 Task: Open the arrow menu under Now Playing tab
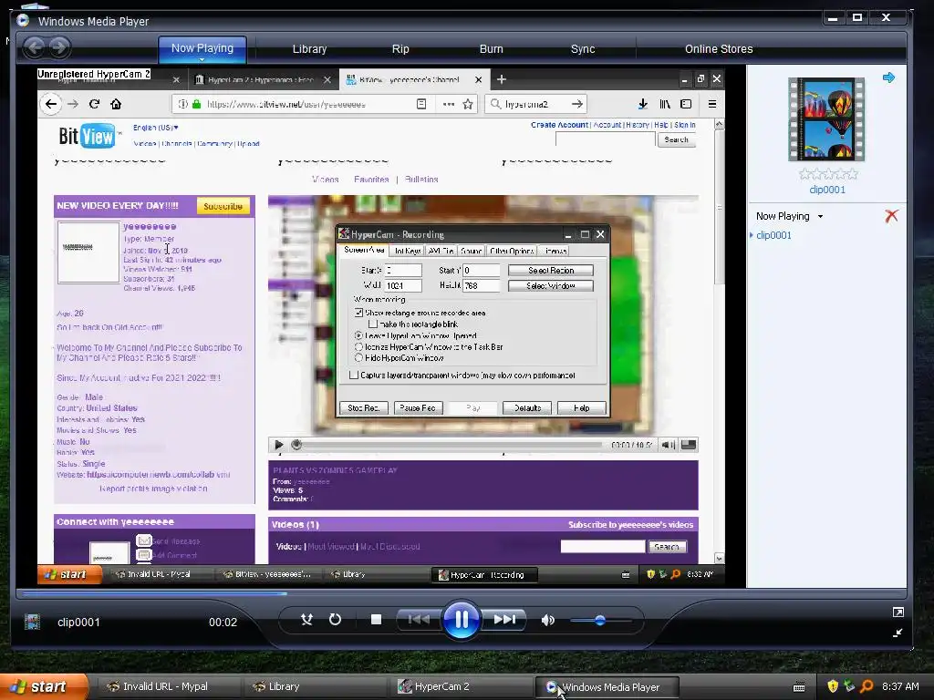tap(202, 59)
